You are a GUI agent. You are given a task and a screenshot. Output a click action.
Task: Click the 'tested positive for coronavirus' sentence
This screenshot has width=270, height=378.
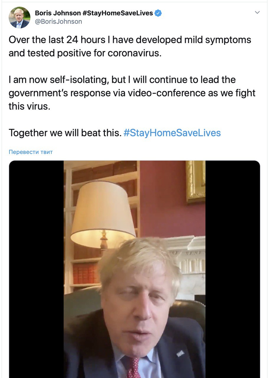tap(85, 53)
